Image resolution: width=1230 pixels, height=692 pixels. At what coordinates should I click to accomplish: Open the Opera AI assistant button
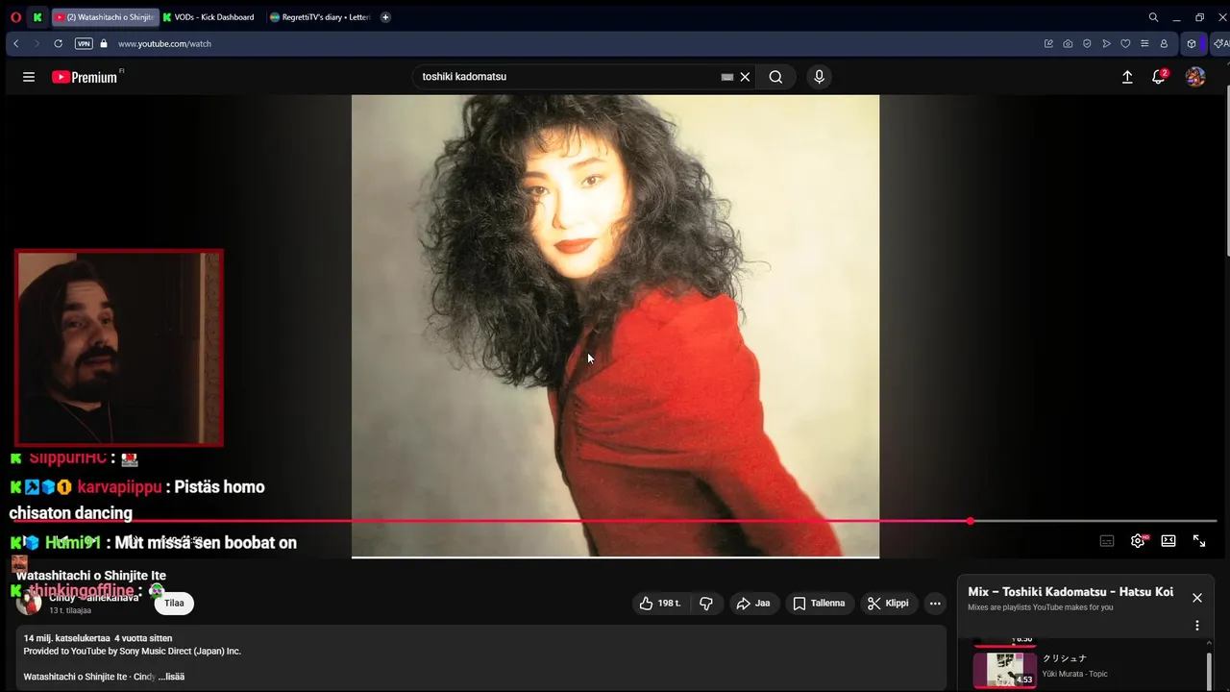coord(1220,43)
